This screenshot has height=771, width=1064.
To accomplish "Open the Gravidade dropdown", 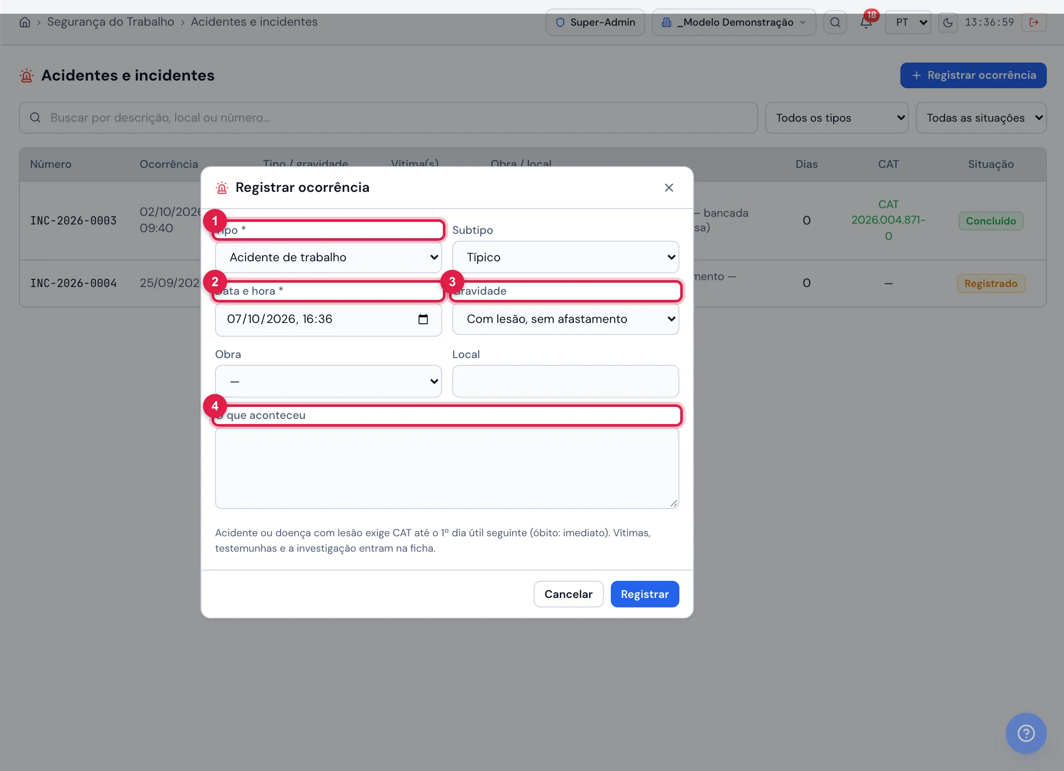I will click(x=565, y=319).
